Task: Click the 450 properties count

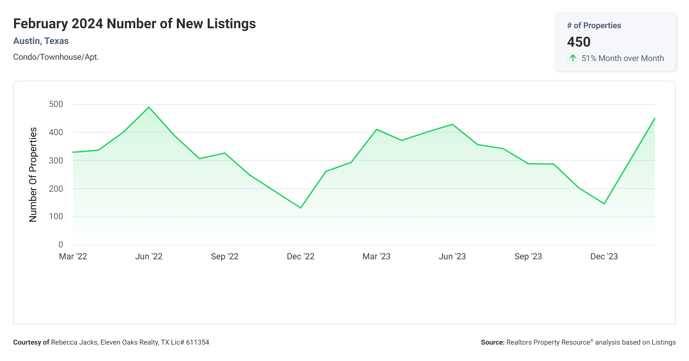Action: tap(579, 42)
